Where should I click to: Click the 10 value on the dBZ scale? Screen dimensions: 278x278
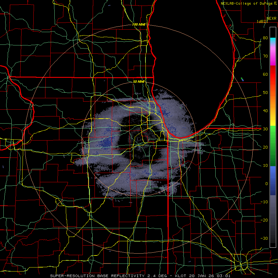[x=265, y=166]
